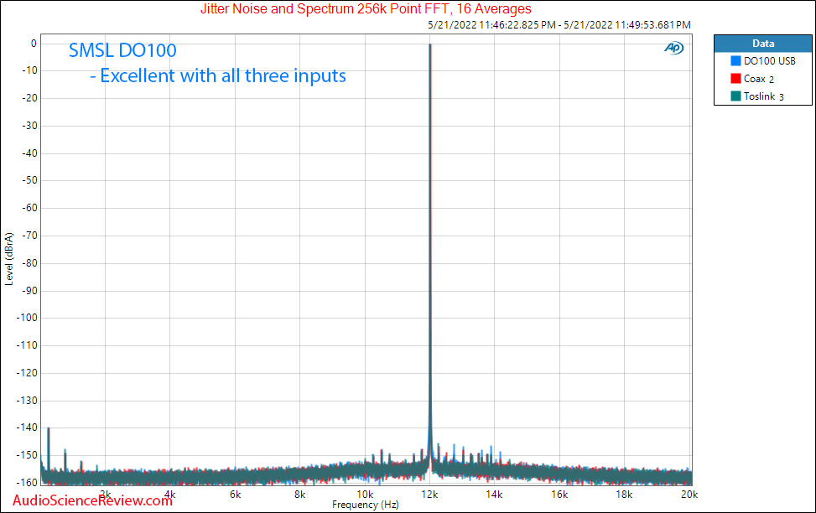Screen dimensions: 816x513
Task: Click the blue DO100 USB legend swatch
Action: pyautogui.click(x=735, y=61)
